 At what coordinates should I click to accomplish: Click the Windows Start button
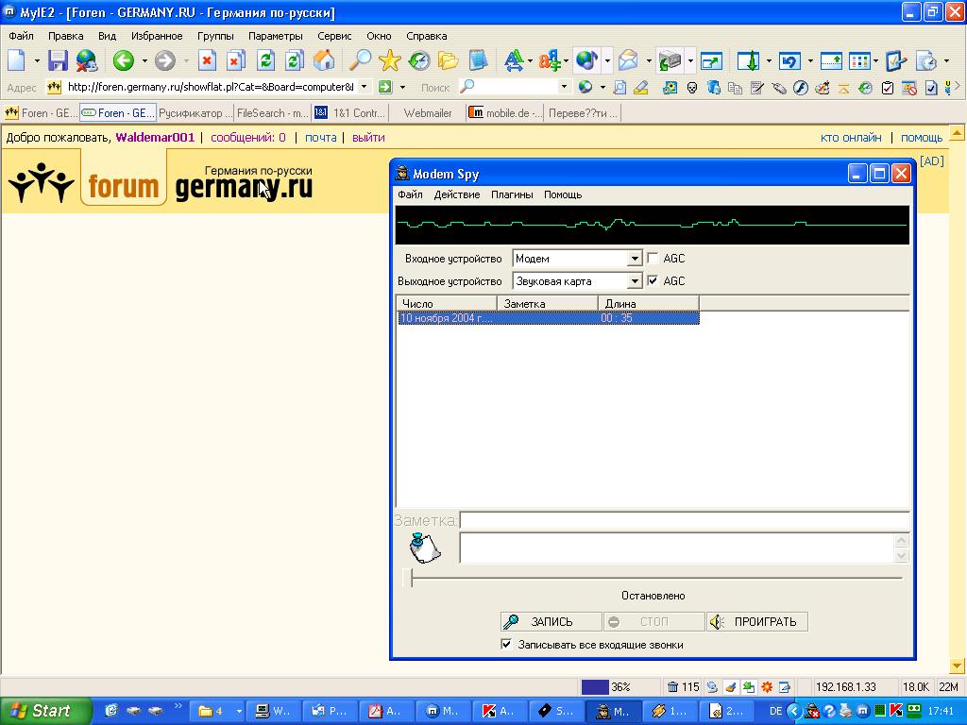click(45, 711)
